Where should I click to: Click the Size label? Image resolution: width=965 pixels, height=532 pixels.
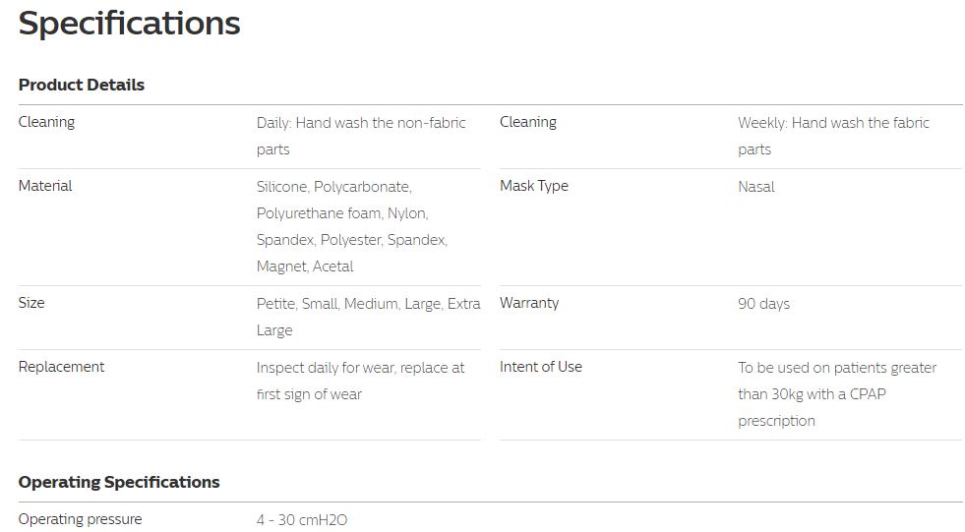pos(31,303)
